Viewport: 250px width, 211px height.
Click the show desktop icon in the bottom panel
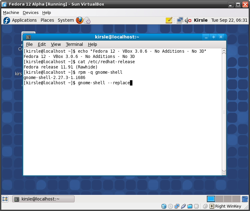[x=5, y=199]
